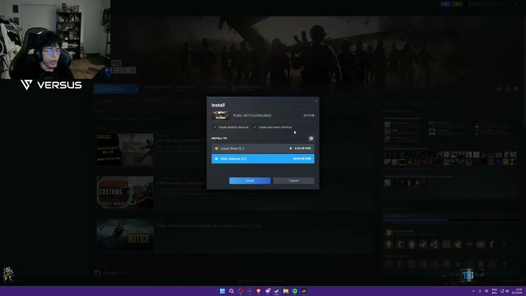The image size is (526, 296).
Task: Open File Explorer from taskbar
Action: (x=286, y=291)
